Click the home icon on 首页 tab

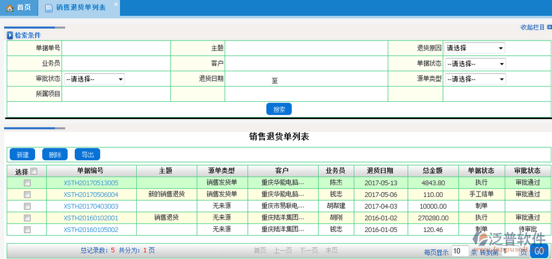9,8
